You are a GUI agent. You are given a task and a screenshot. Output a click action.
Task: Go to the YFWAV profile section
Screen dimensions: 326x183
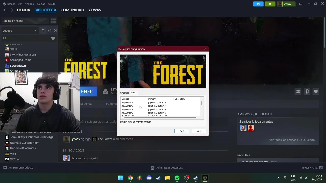[95, 10]
